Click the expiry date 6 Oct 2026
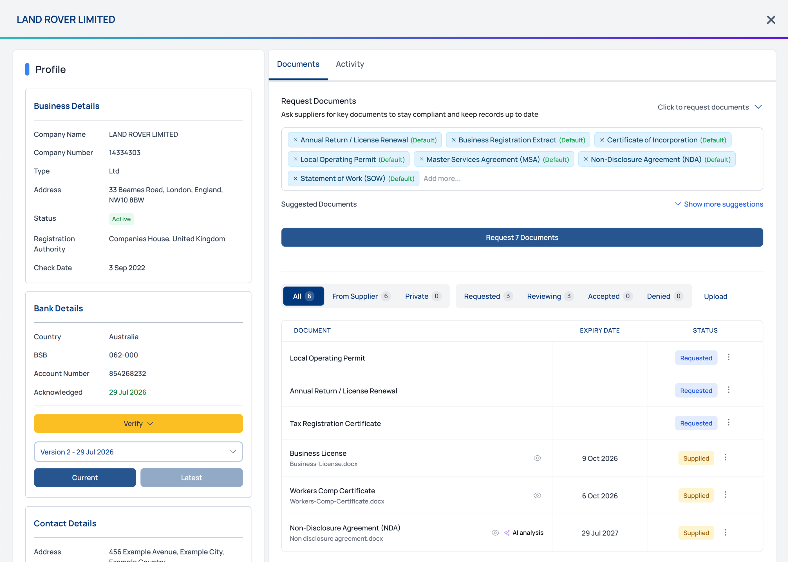This screenshot has width=788, height=562. (599, 496)
